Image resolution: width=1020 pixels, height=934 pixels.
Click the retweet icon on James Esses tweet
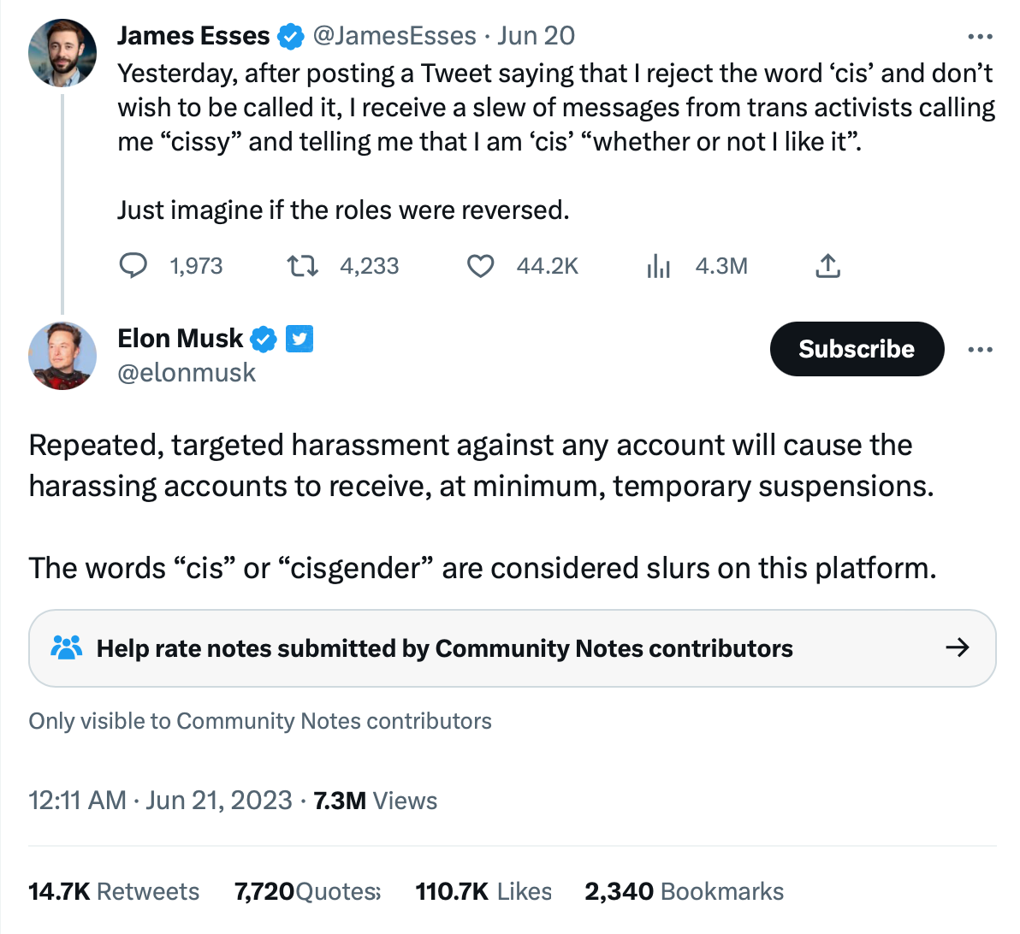pos(302,266)
